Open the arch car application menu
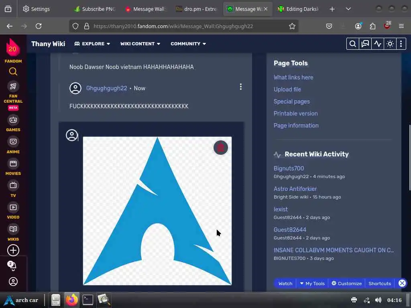 coord(21,300)
